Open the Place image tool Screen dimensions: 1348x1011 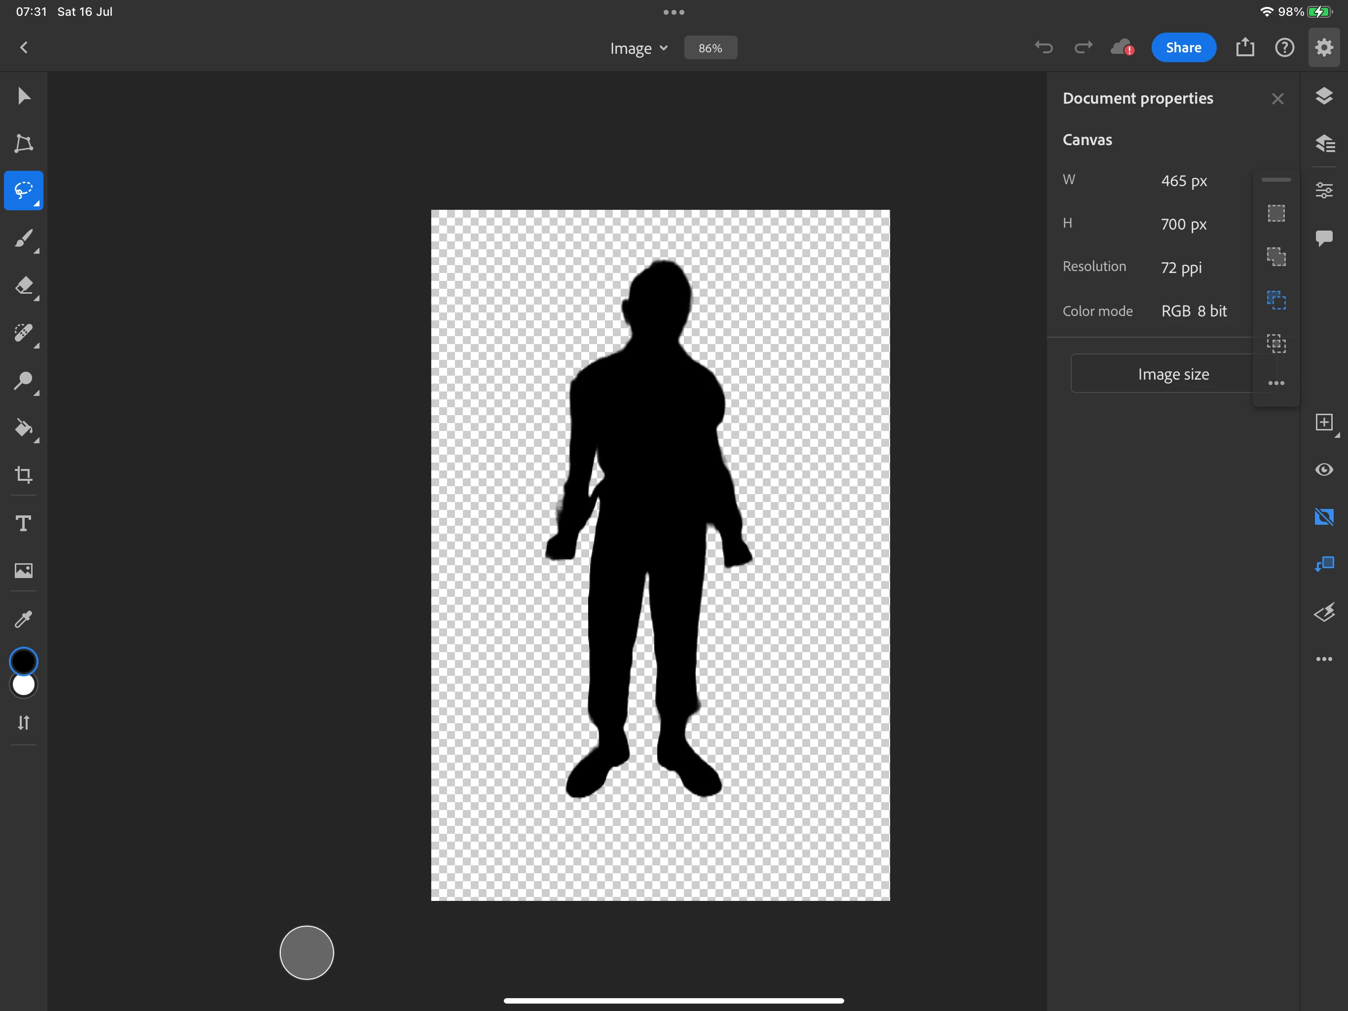point(24,571)
